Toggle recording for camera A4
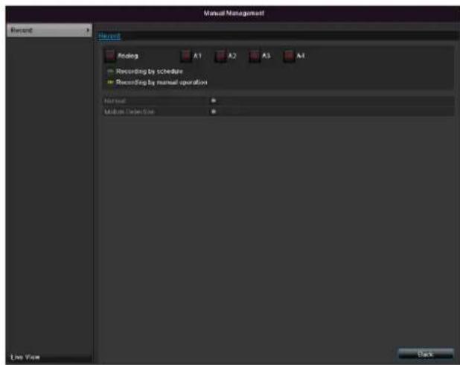 [x=290, y=56]
